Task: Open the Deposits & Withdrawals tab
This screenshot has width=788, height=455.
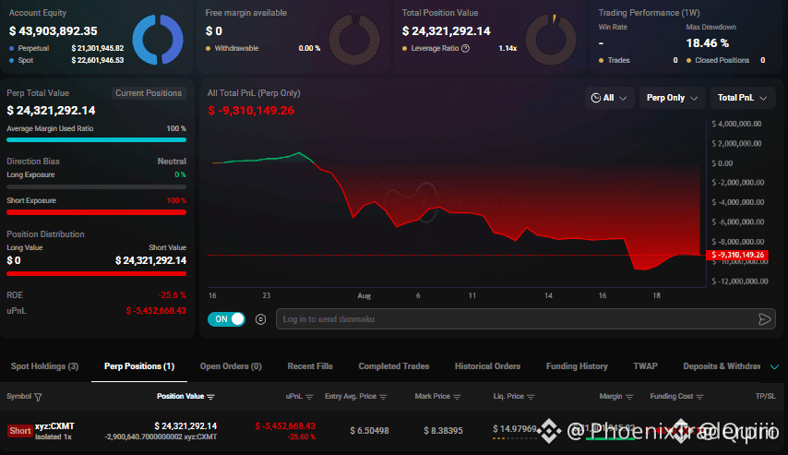Action: click(x=722, y=366)
